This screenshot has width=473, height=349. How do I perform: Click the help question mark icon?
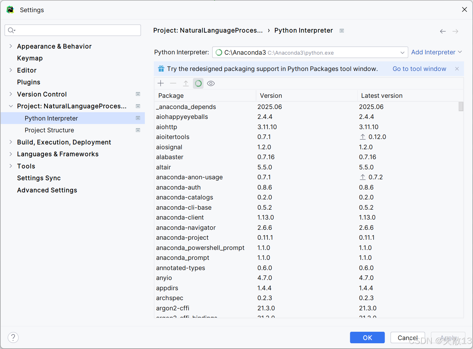click(13, 337)
